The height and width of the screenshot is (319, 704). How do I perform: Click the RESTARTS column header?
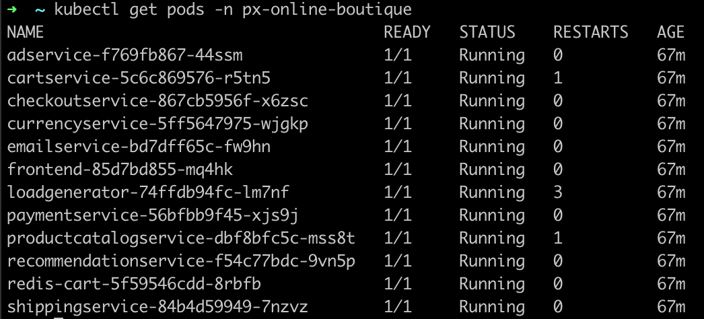pyautogui.click(x=591, y=32)
